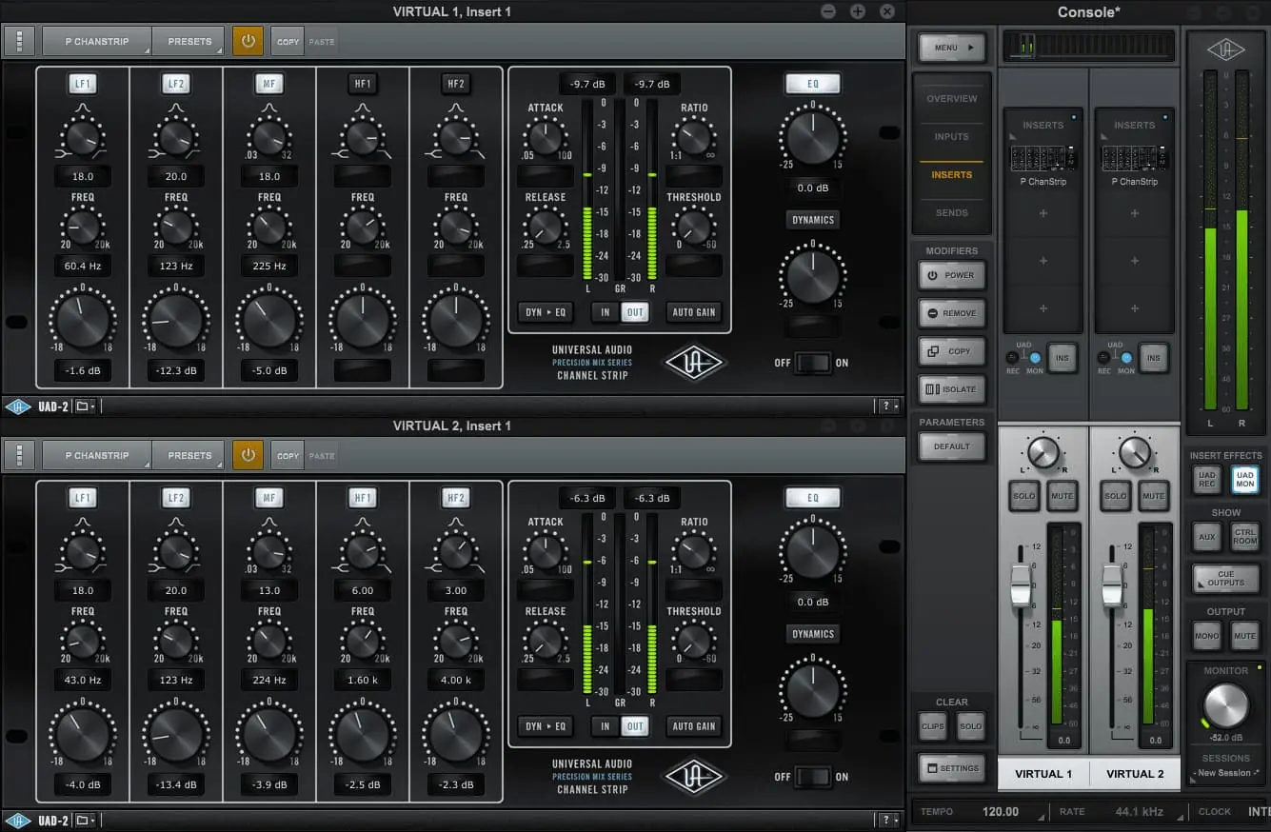Open the Console MENU dropdown
This screenshot has height=832, width=1271.
pos(952,47)
